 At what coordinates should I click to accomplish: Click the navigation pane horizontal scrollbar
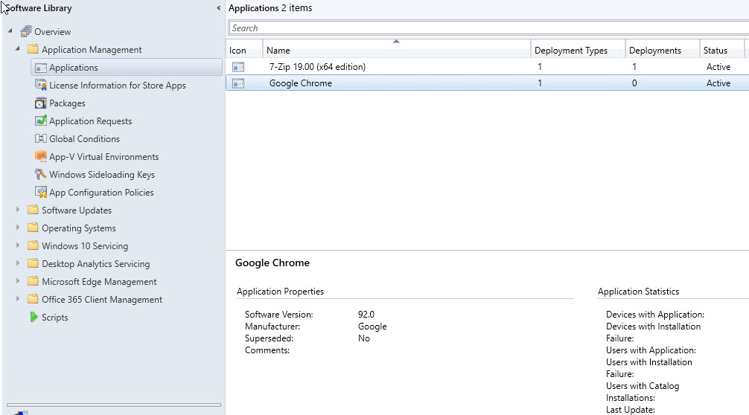click(113, 405)
